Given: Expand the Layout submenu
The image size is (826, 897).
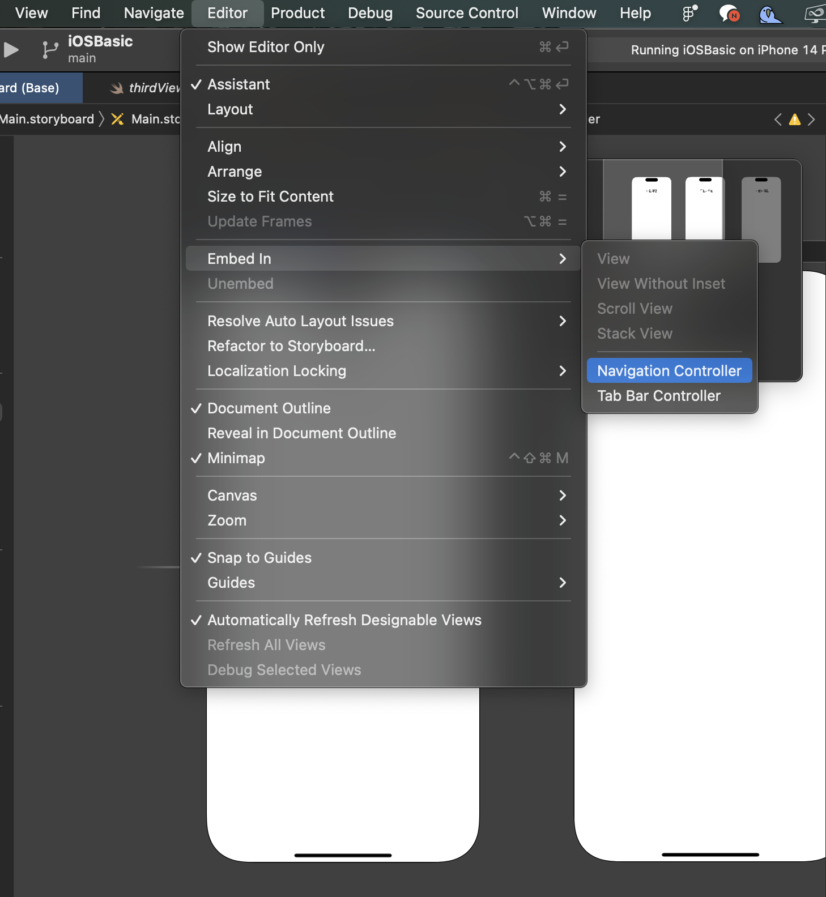Looking at the screenshot, I should click(x=384, y=109).
